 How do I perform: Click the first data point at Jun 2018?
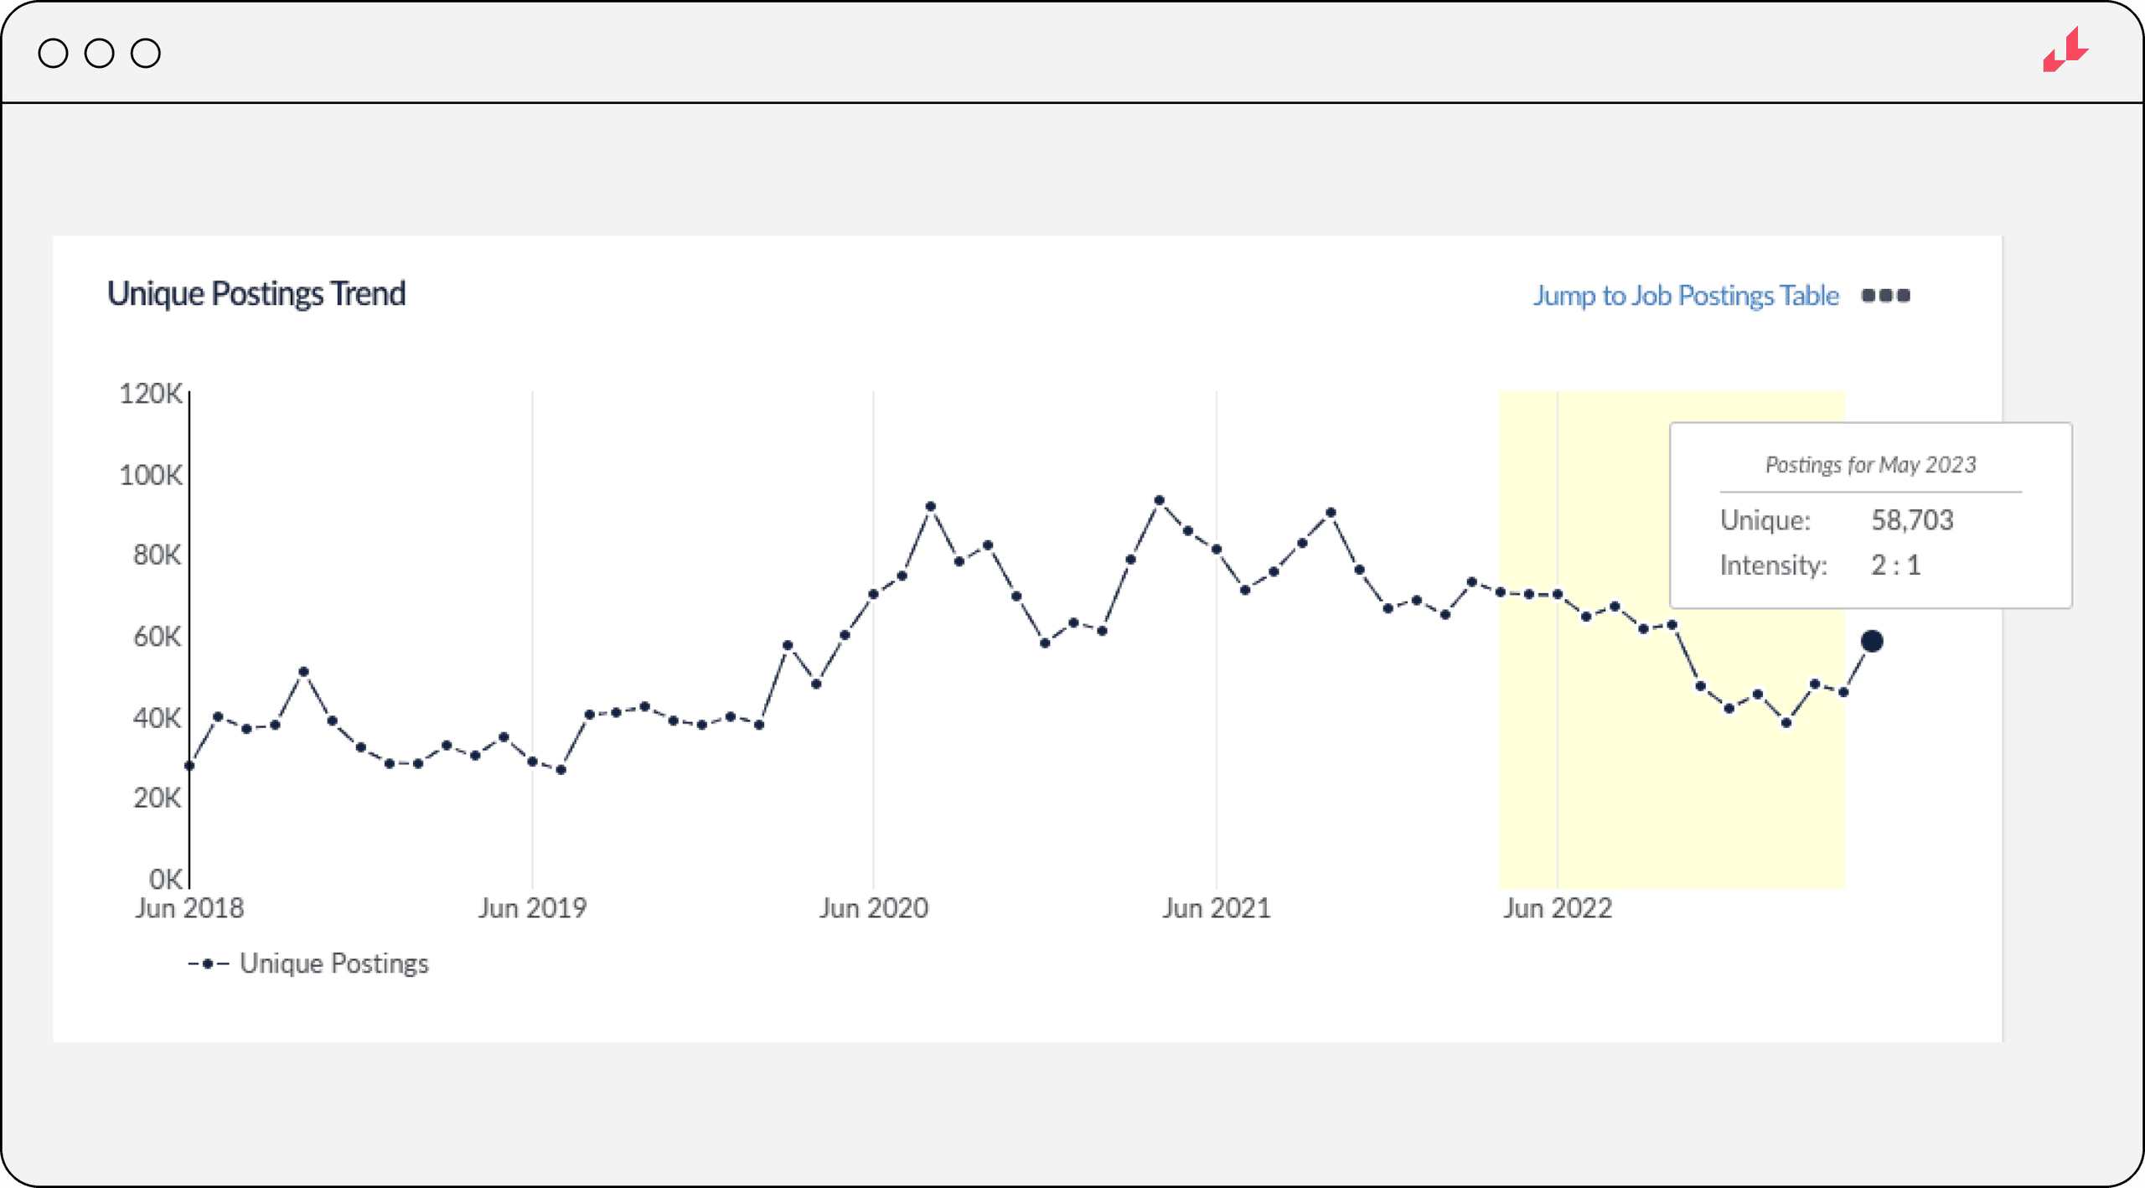(x=189, y=766)
